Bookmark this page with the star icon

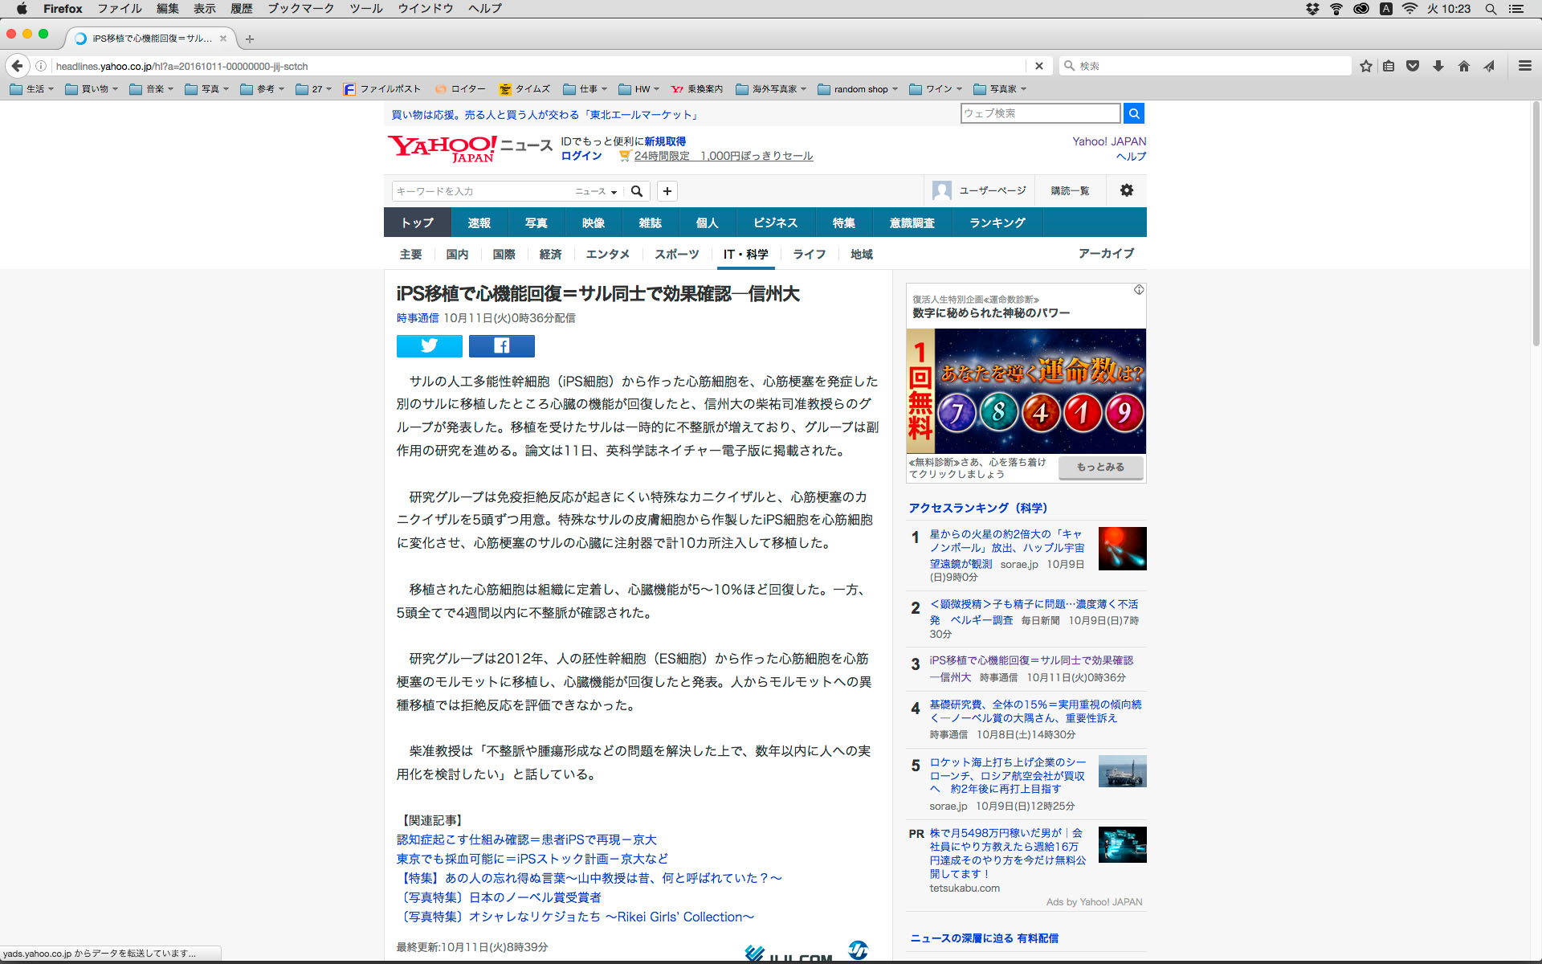point(1365,66)
